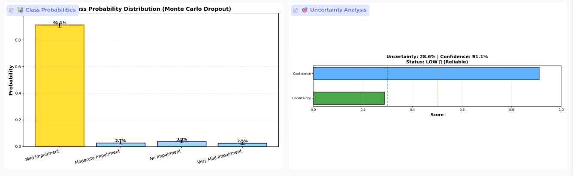The height and width of the screenshot is (176, 573).
Task: Click the No Impairment probability bar
Action: [182, 144]
